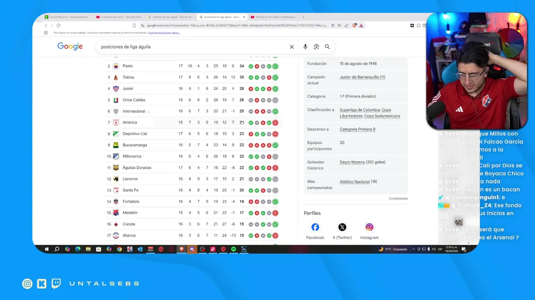Select the Internacional team row
The height and width of the screenshot is (300, 535).
coord(192,111)
